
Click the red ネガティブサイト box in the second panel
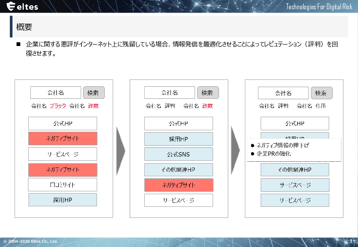point(179,185)
